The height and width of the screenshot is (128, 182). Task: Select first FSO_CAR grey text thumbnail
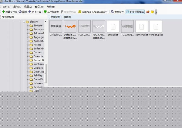(84, 27)
